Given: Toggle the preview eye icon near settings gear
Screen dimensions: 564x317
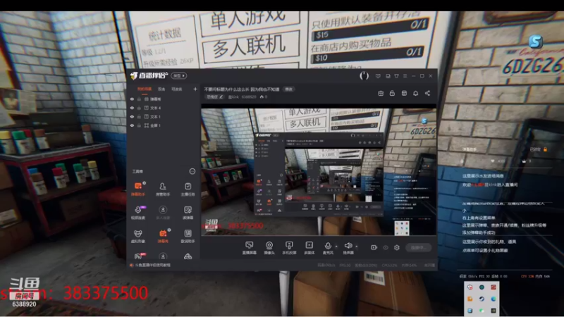Looking at the screenshot, I should click(386, 247).
